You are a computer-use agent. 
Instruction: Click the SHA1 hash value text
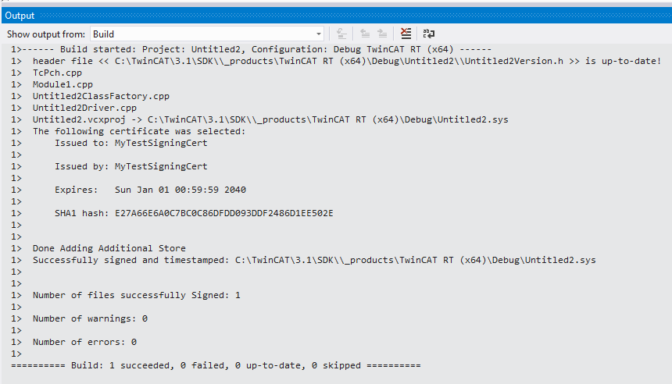(x=223, y=213)
